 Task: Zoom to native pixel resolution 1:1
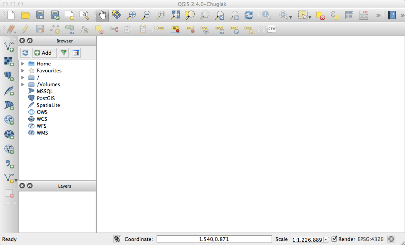161,15
